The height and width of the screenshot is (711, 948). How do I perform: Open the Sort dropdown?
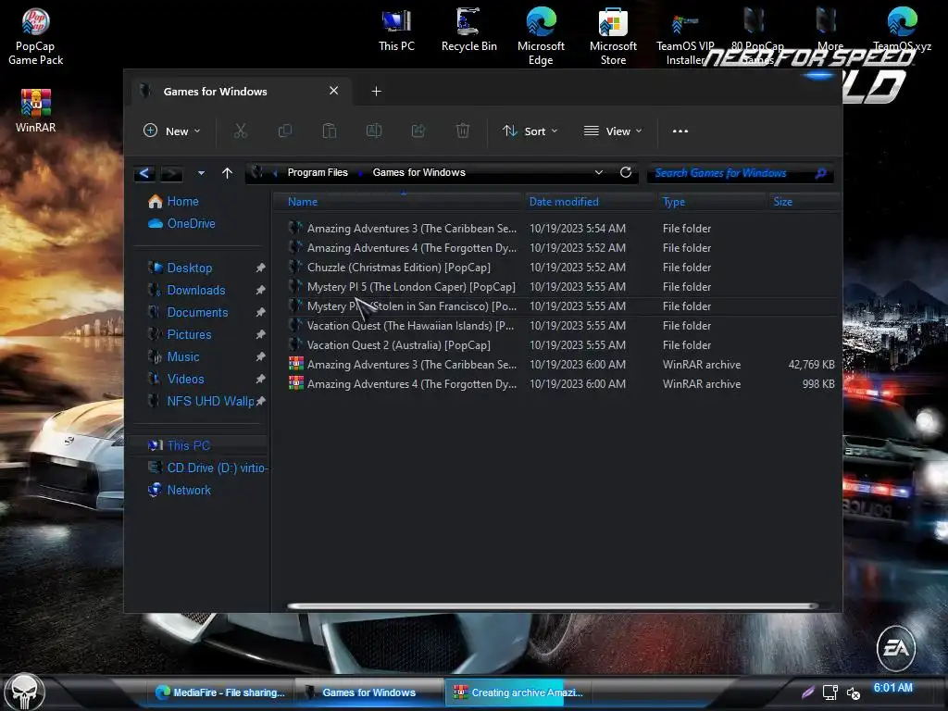click(530, 131)
